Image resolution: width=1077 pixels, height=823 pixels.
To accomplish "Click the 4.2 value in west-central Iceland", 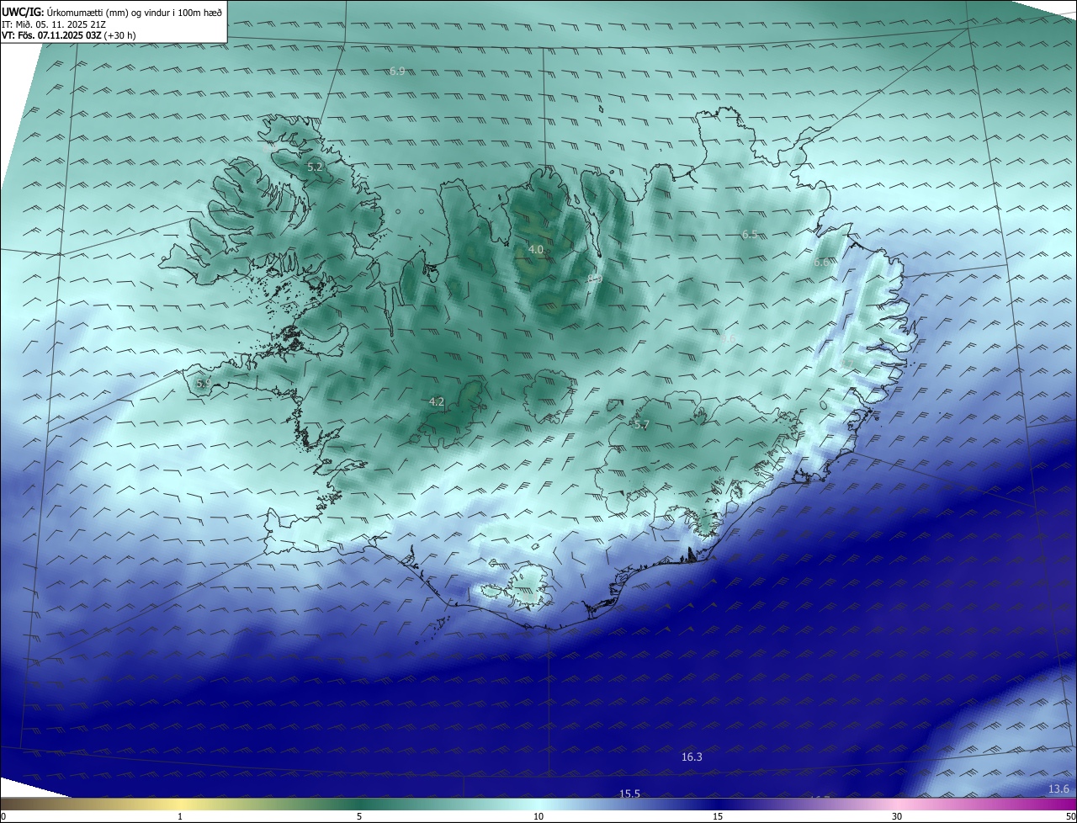I will 437,402.
